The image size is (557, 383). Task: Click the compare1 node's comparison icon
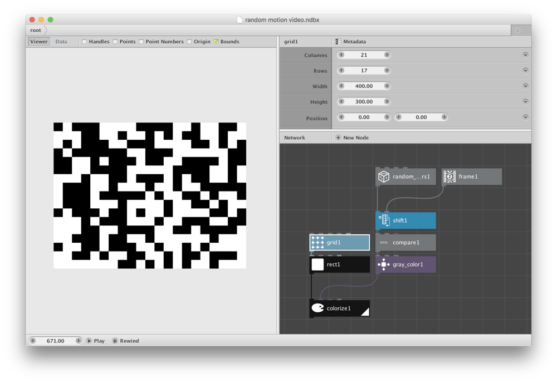pos(384,242)
